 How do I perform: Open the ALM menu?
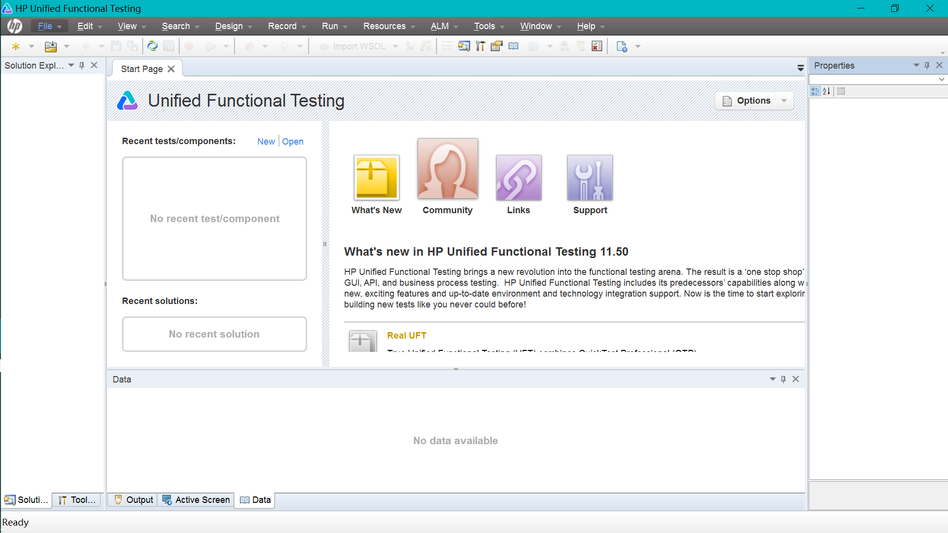pos(444,26)
